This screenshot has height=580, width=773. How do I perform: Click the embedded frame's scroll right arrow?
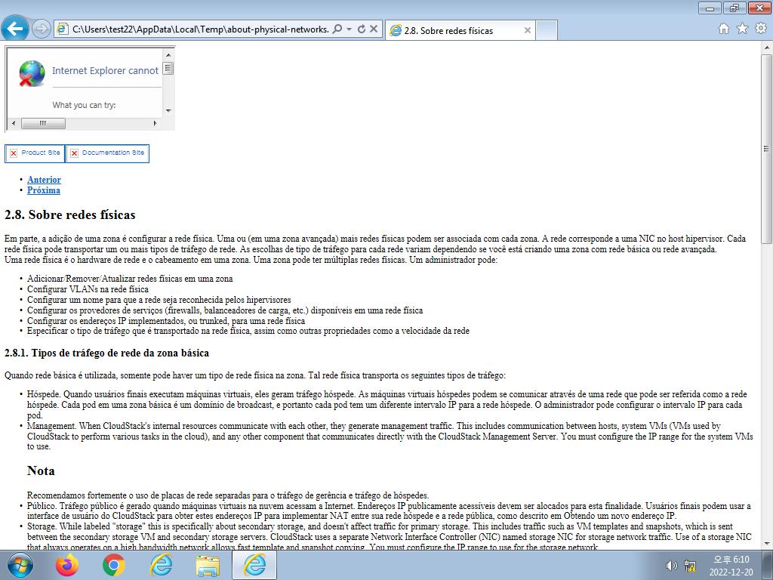pyautogui.click(x=156, y=123)
